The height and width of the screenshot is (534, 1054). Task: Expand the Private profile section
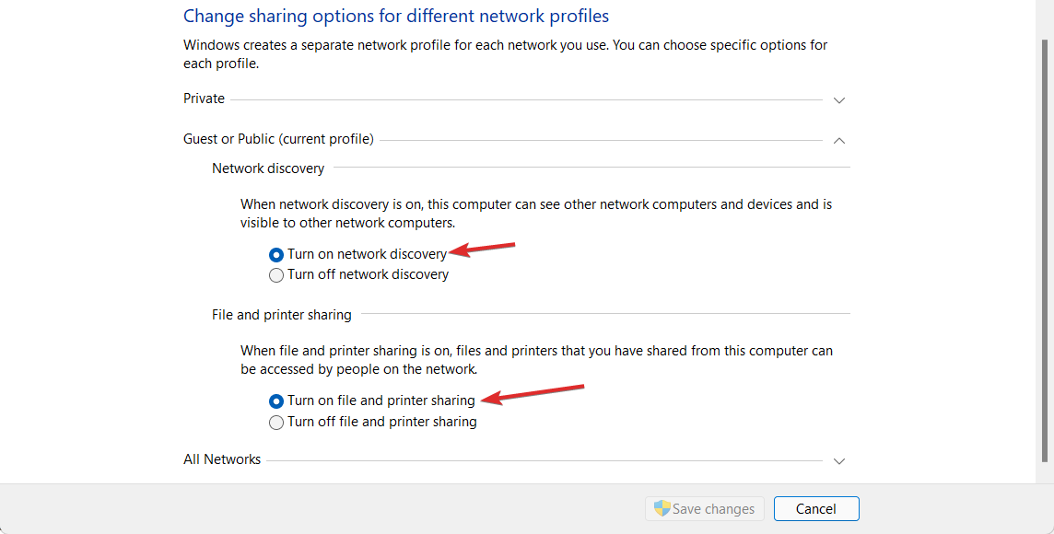coord(838,99)
